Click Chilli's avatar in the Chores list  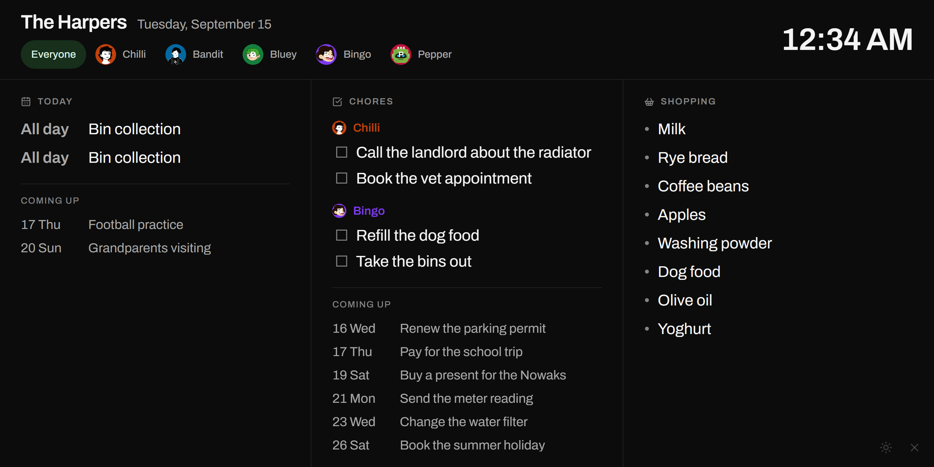[x=339, y=128]
